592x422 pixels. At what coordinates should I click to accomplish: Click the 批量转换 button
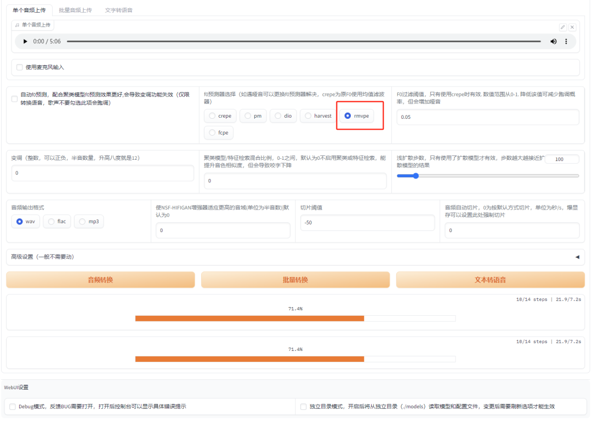[x=295, y=280]
